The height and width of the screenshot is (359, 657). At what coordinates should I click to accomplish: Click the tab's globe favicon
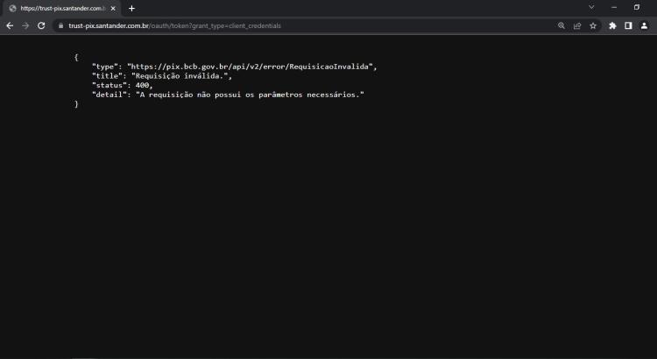(12, 9)
